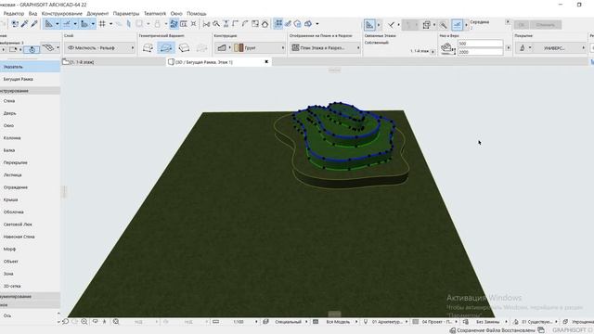The image size is (594, 334).
Task: Open 'План Этажа и Разрез' display dropdown
Action: (325, 47)
